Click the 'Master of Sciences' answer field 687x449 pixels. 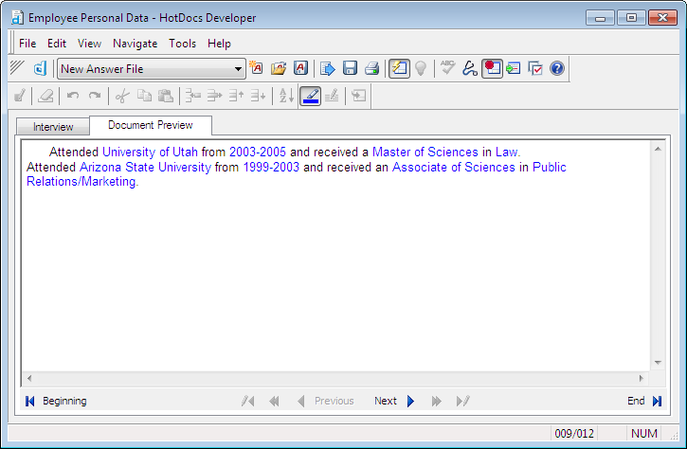coord(425,152)
